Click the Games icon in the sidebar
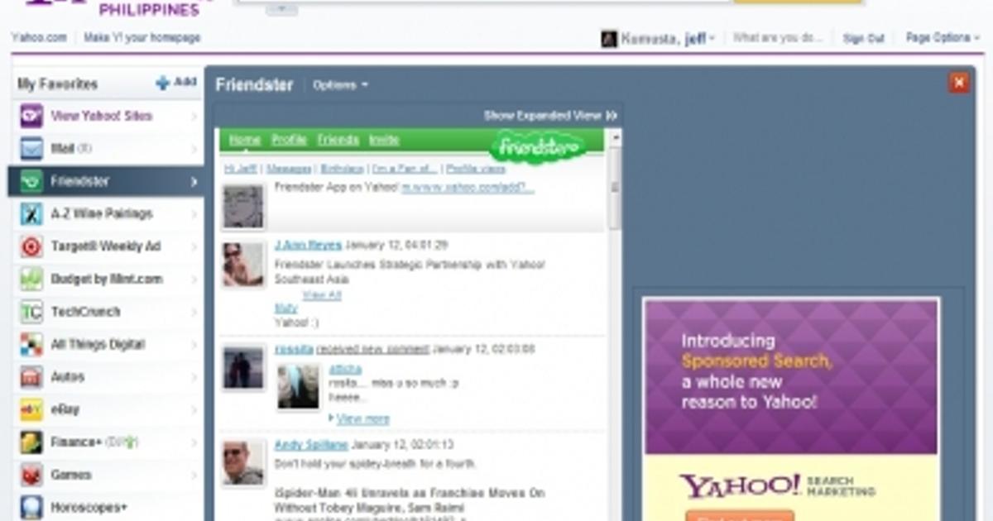 coord(31,475)
